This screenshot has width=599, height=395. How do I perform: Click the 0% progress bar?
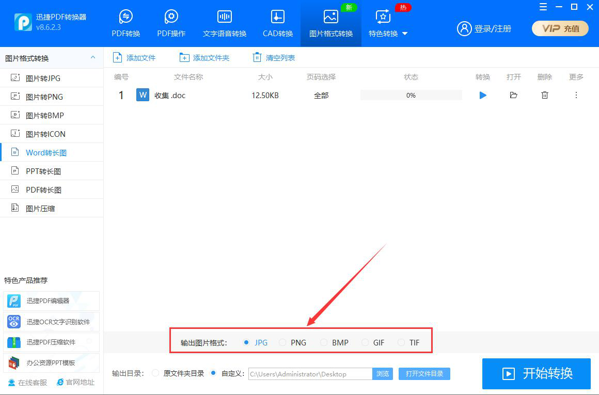tap(411, 95)
